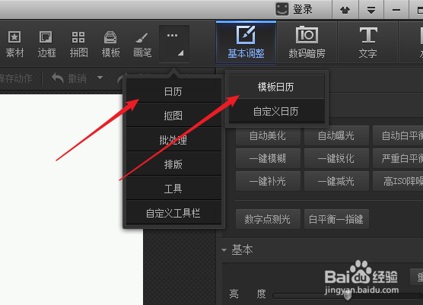Viewport: 423px width, 305px height.
Task: Click the 数字点测光 button
Action: [268, 219]
